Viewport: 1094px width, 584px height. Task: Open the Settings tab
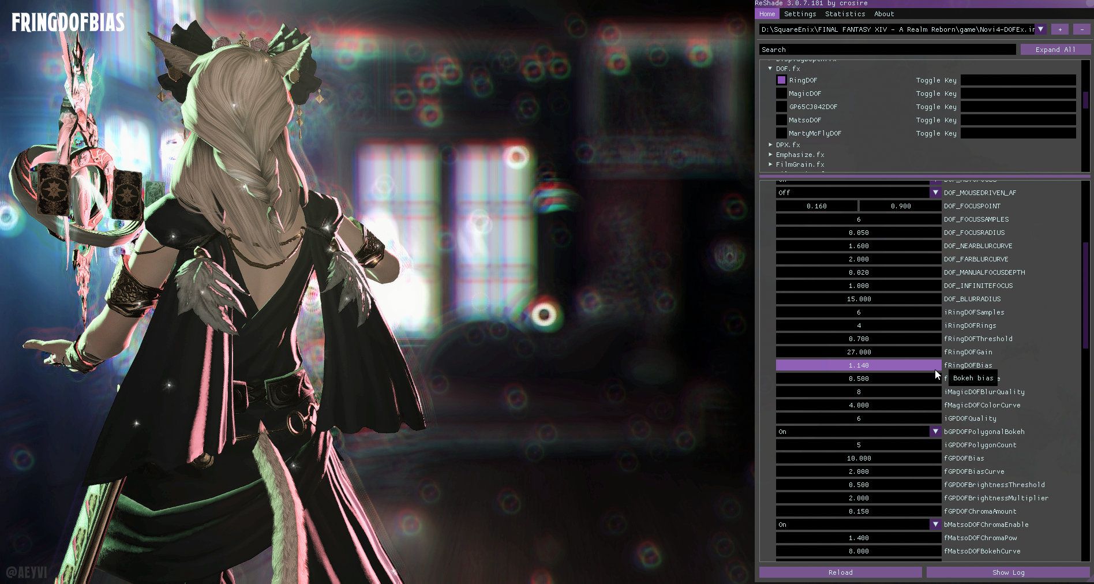tap(800, 14)
